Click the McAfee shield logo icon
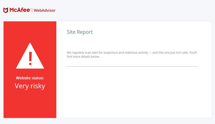The image size is (215, 124). tap(6, 10)
